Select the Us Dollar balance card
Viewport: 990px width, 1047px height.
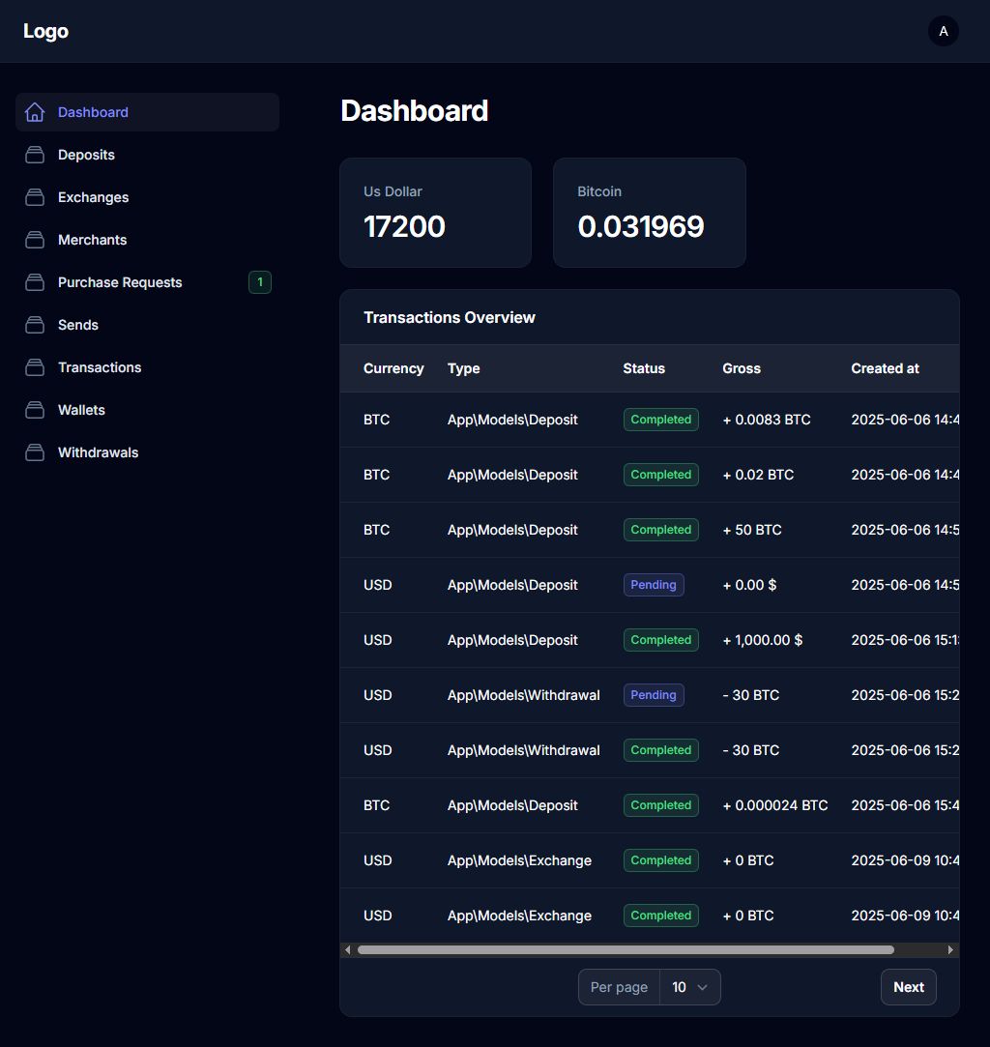tap(435, 213)
